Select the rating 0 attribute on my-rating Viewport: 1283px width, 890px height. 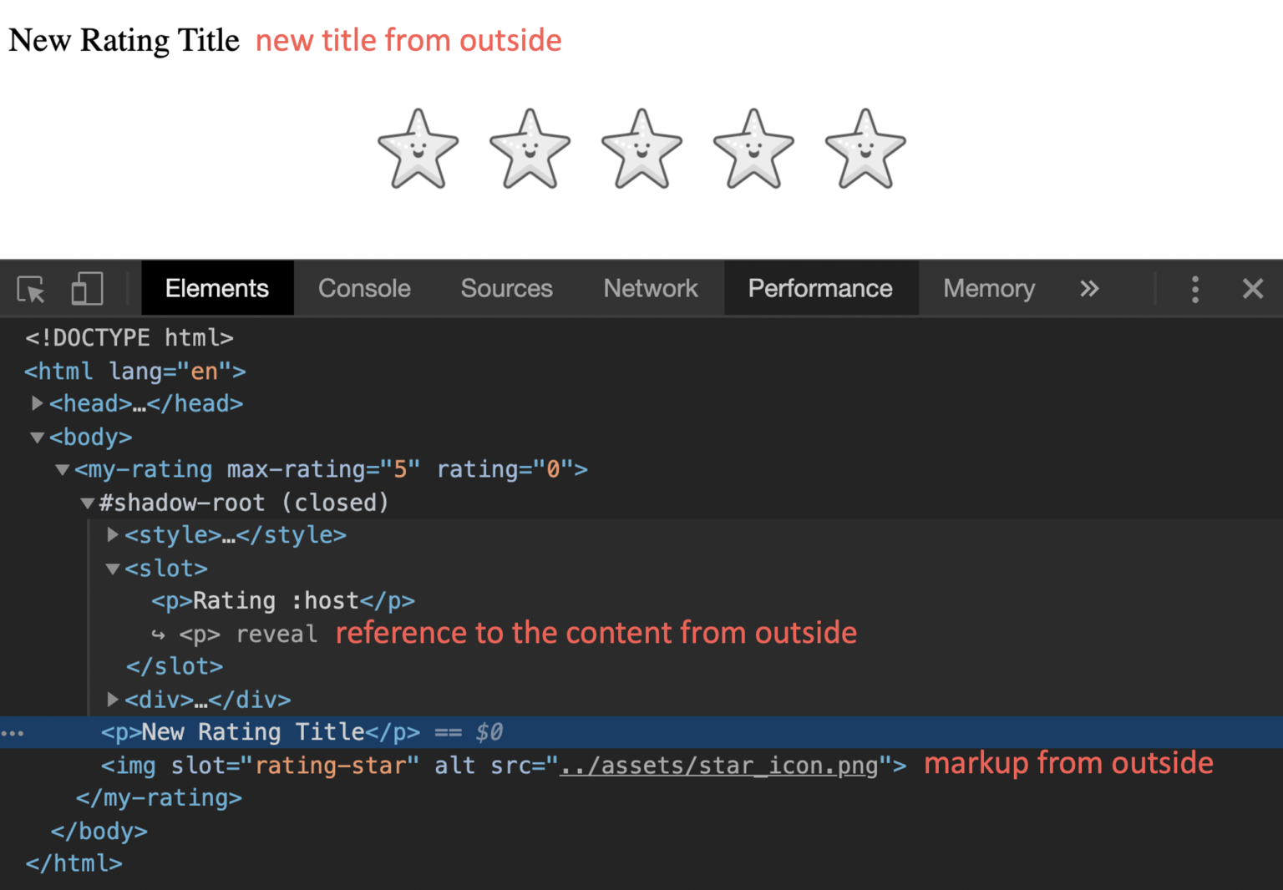tap(511, 469)
